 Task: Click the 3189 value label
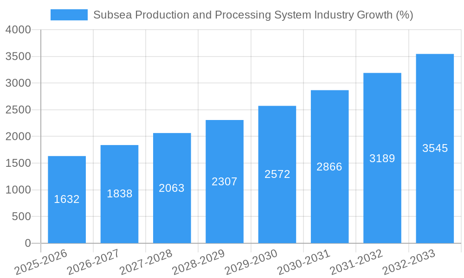point(382,158)
